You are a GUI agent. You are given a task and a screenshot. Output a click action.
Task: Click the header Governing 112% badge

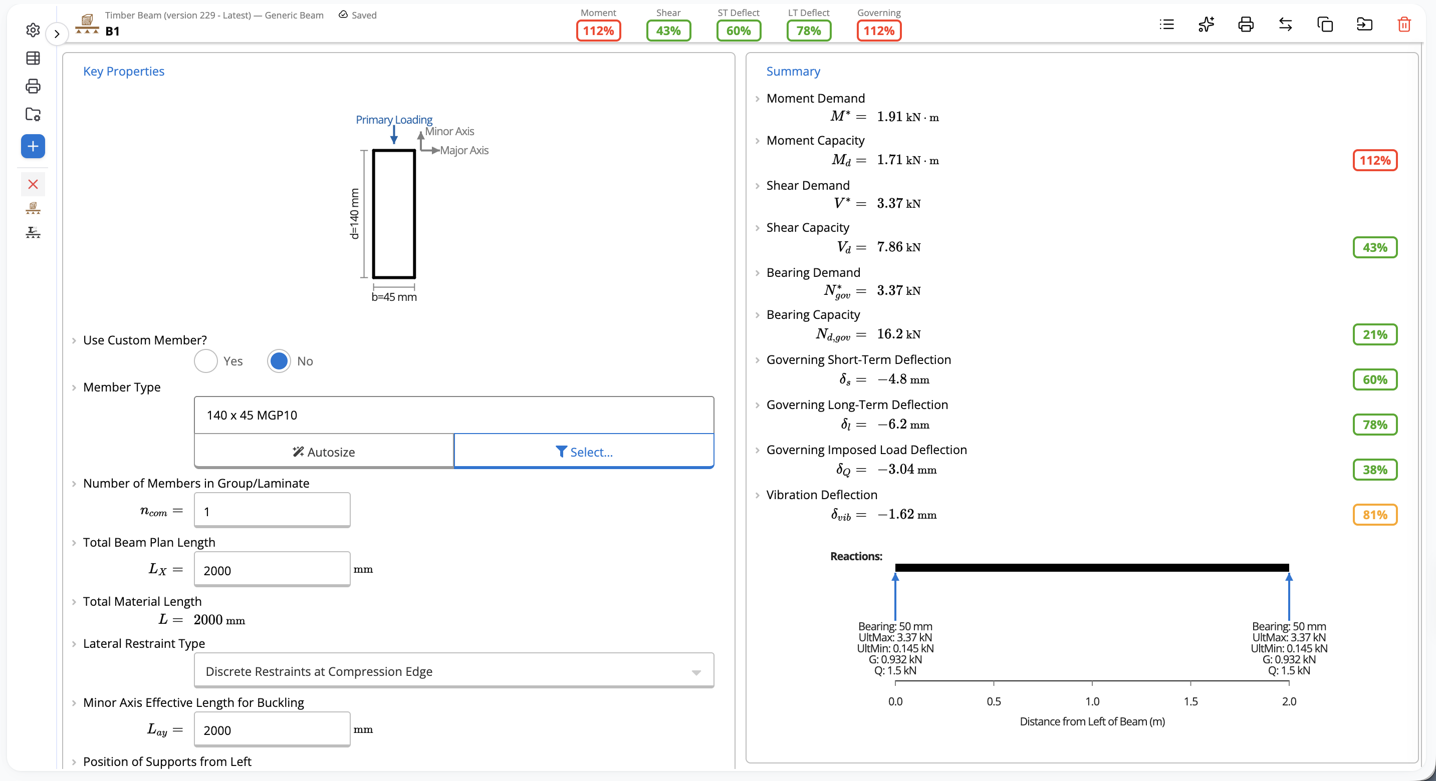click(879, 31)
